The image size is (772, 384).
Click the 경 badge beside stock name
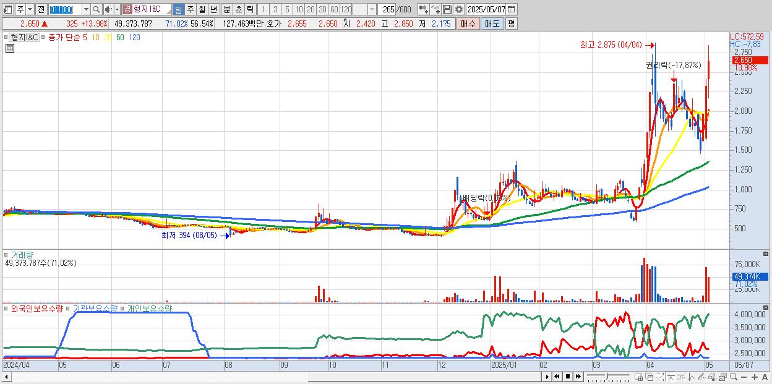[127, 9]
